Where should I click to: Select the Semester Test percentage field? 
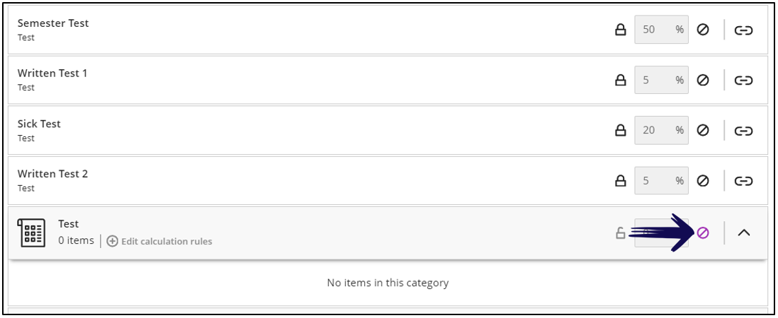point(661,30)
